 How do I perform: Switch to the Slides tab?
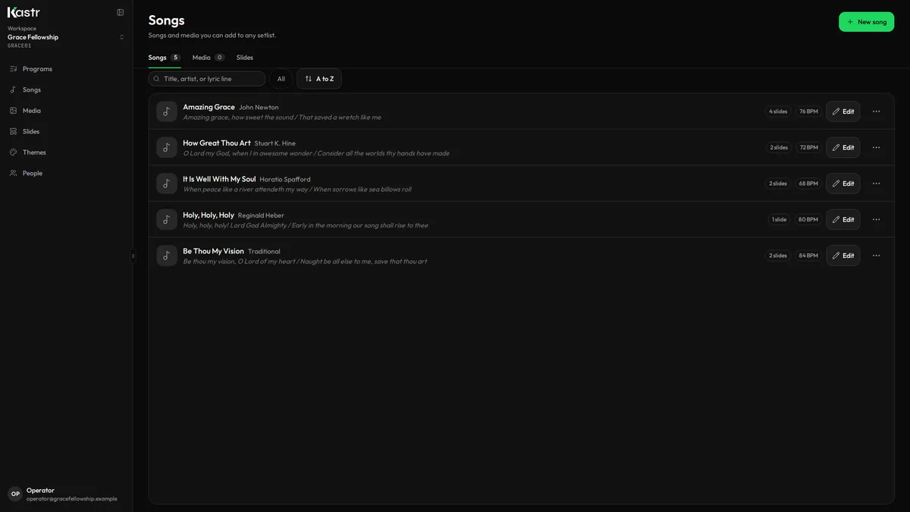click(x=245, y=58)
